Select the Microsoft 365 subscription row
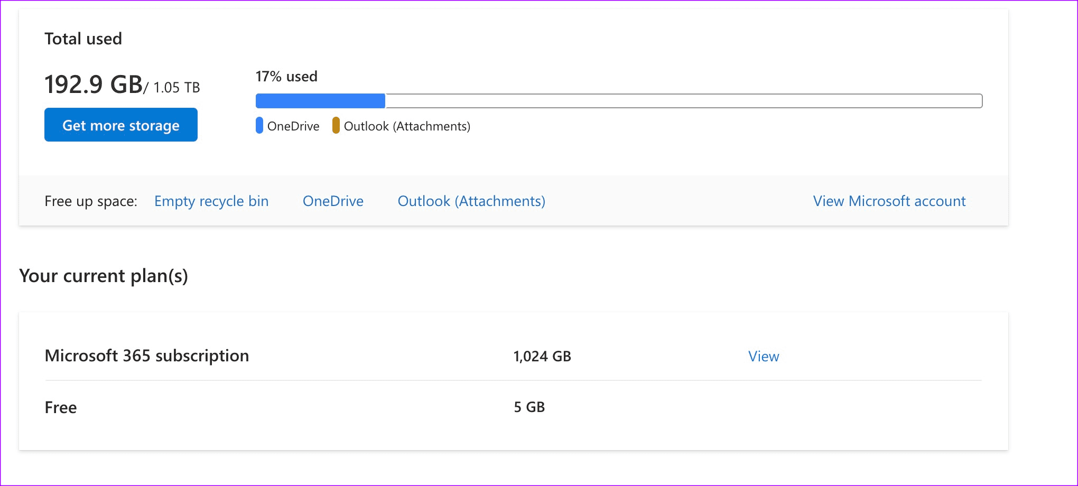1078x486 pixels. (147, 356)
